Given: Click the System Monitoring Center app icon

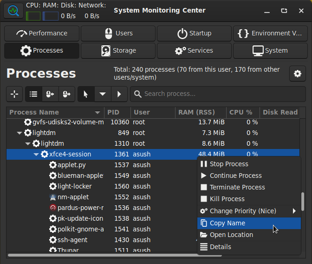Looking at the screenshot, I should point(13,10).
